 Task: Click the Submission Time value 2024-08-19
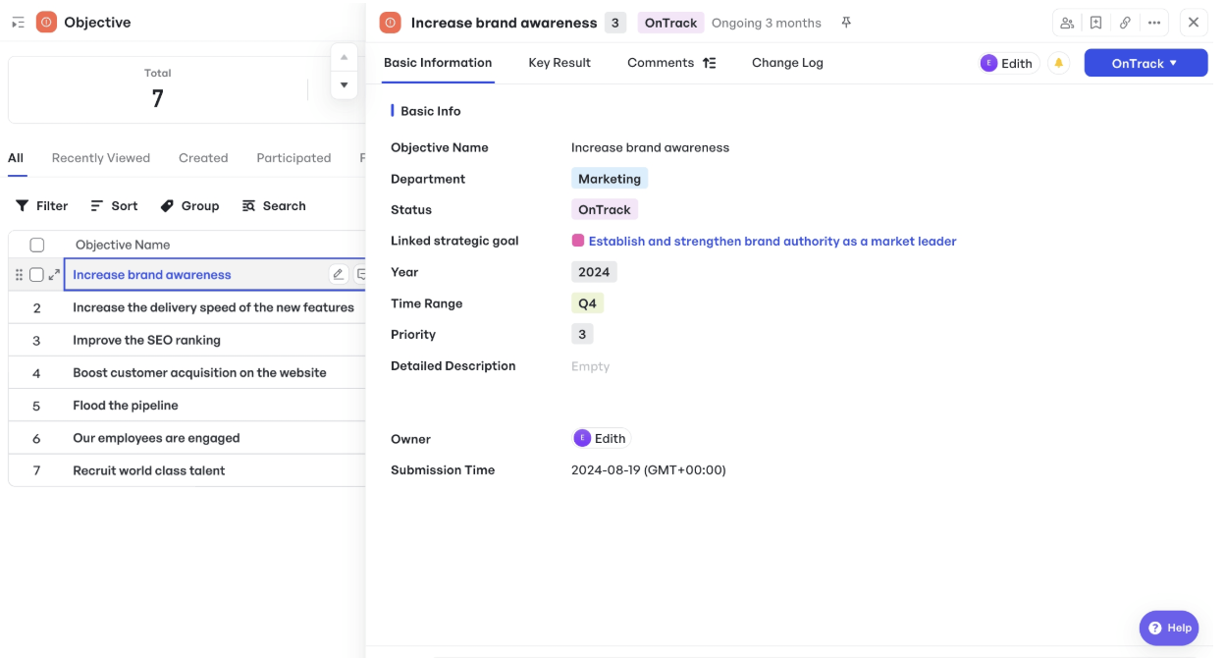pyautogui.click(x=649, y=470)
